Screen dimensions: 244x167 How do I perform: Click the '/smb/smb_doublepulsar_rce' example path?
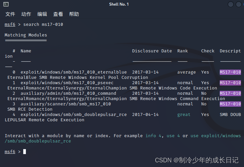[x=38, y=141]
